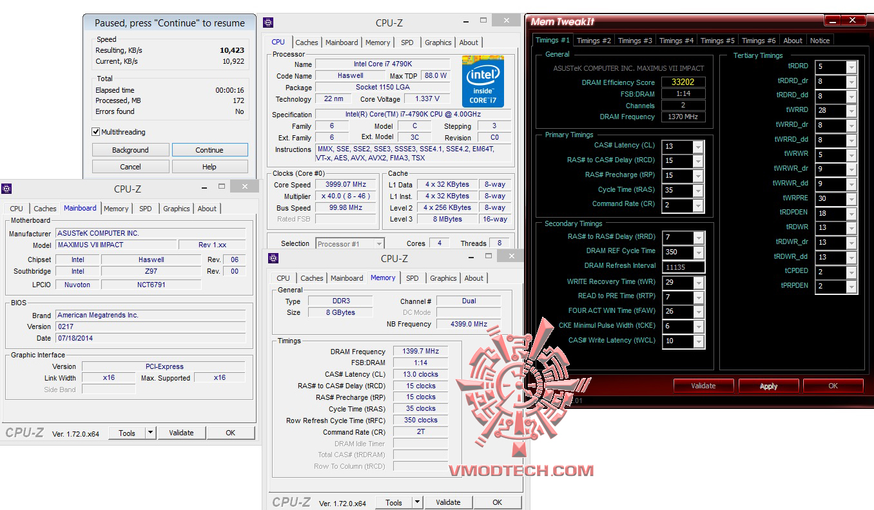The image size is (874, 510).
Task: Expand the CAS# Latency (CL) dropdown in MemTweakIt
Action: click(x=698, y=147)
